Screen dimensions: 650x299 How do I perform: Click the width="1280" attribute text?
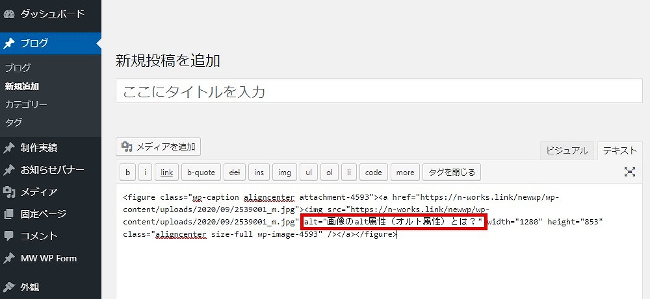[x=515, y=222]
